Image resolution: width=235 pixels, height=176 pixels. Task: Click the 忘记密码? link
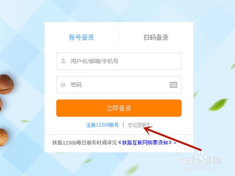click(139, 125)
